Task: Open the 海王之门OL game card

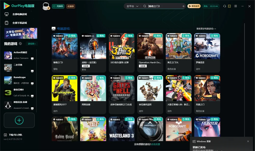Action: (178, 53)
